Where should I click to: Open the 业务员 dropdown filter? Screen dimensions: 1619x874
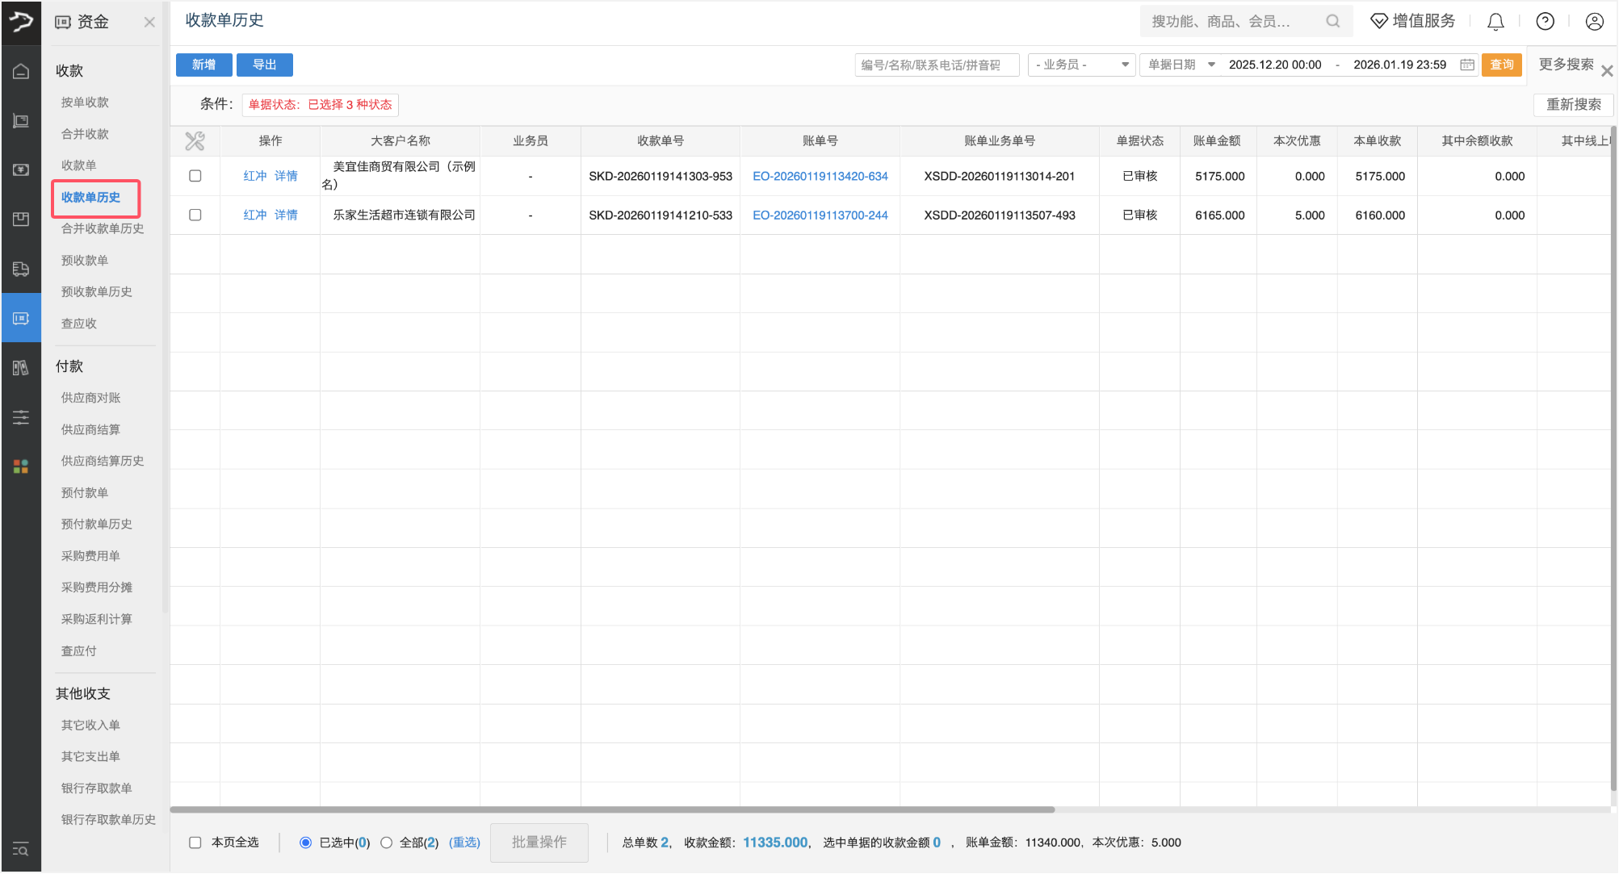click(x=1081, y=65)
